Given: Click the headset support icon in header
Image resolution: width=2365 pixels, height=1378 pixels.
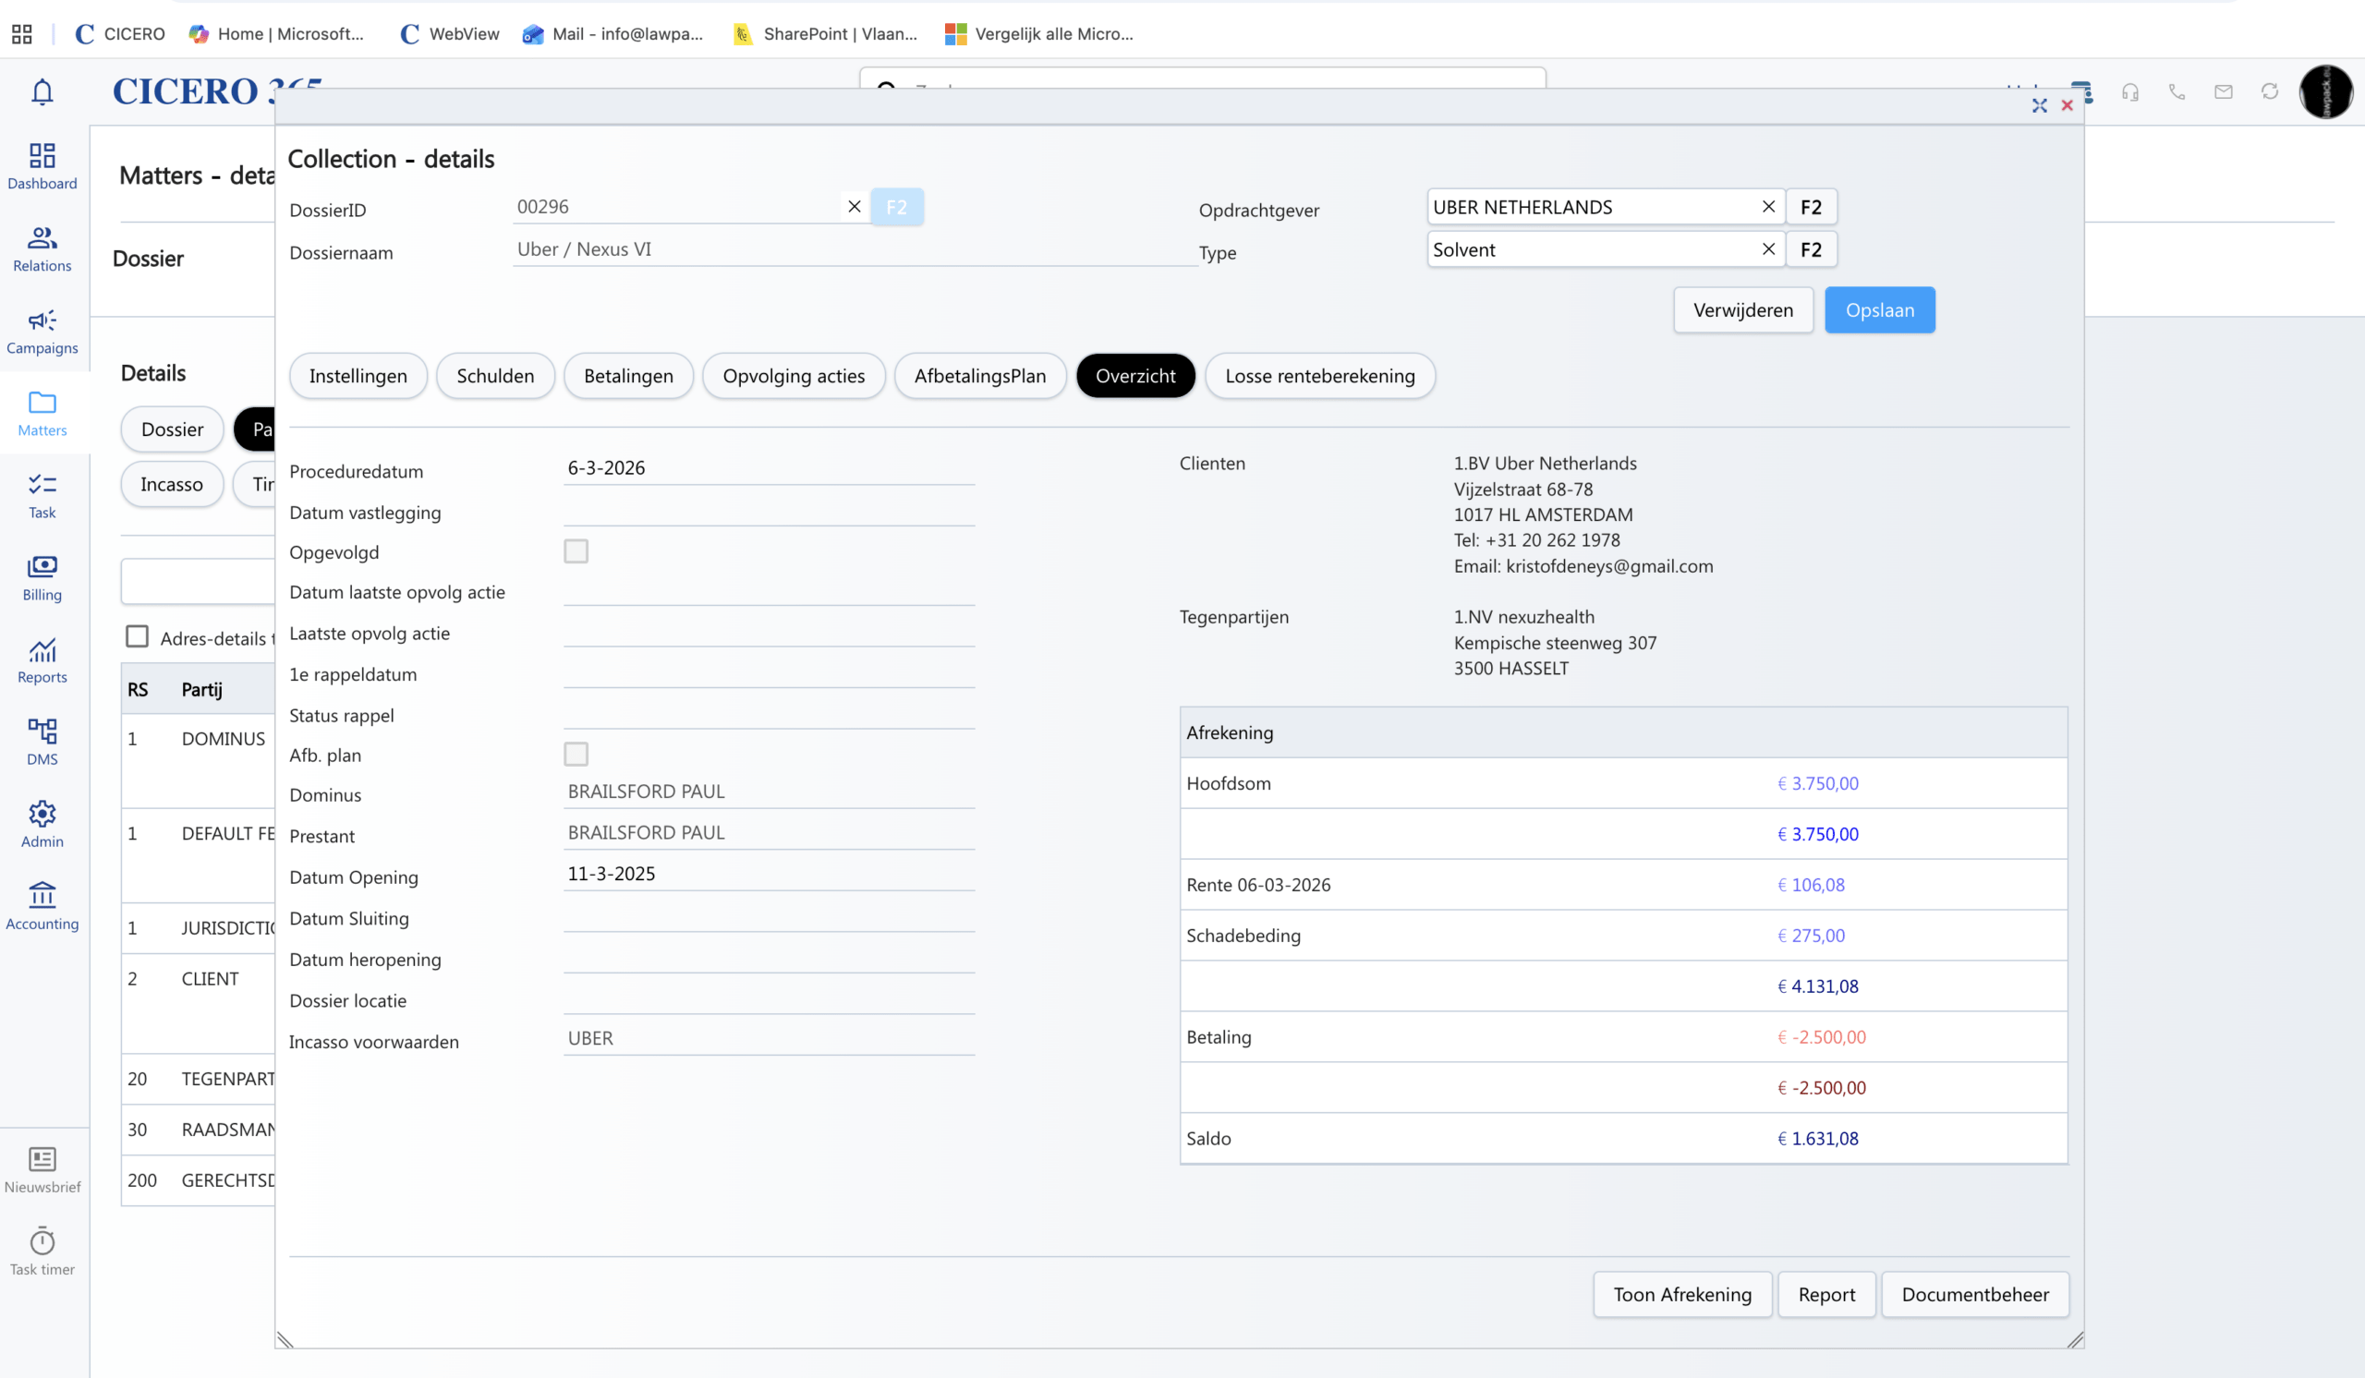Looking at the screenshot, I should coord(2130,92).
